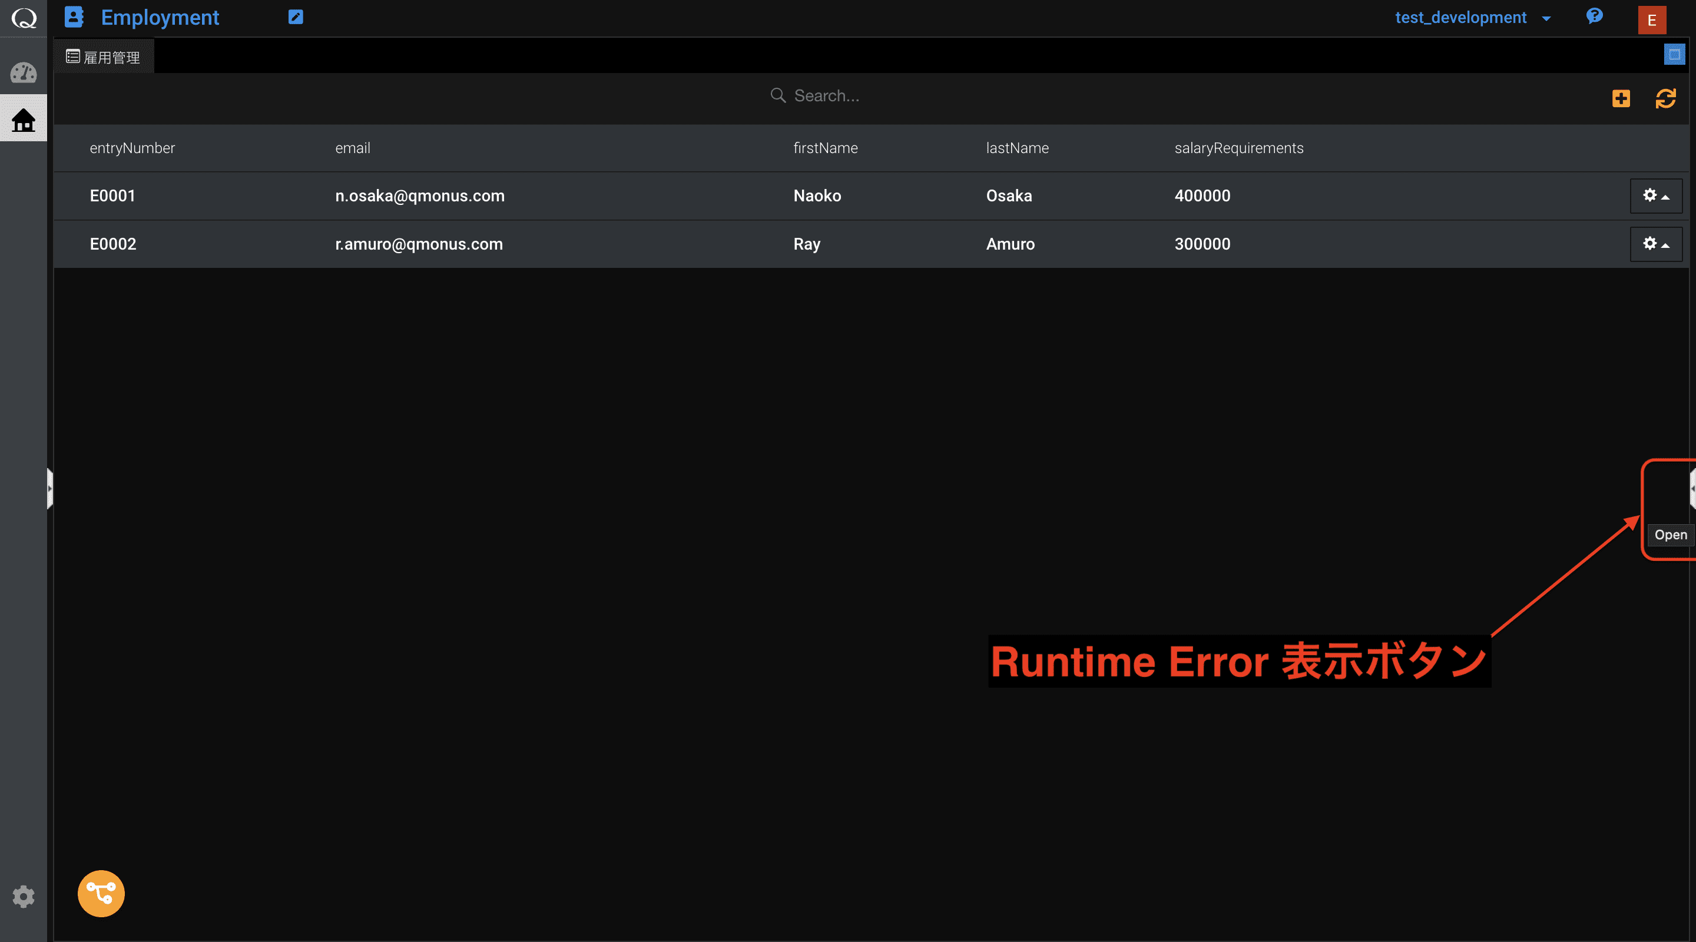1696x942 pixels.
Task: Click the Ray first name cell
Action: [x=807, y=244]
